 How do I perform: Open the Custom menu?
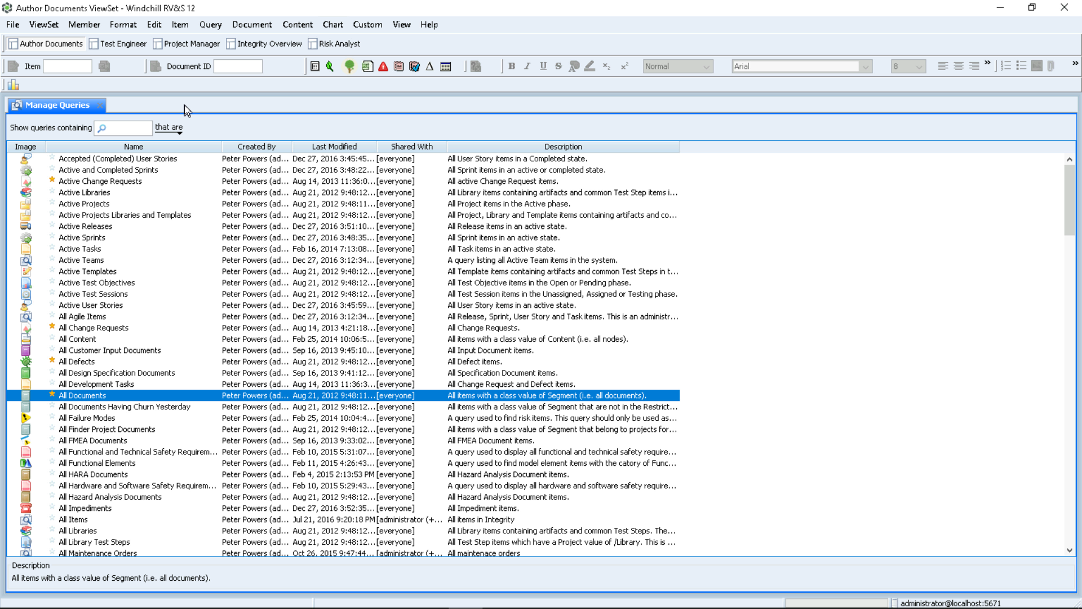pyautogui.click(x=367, y=25)
